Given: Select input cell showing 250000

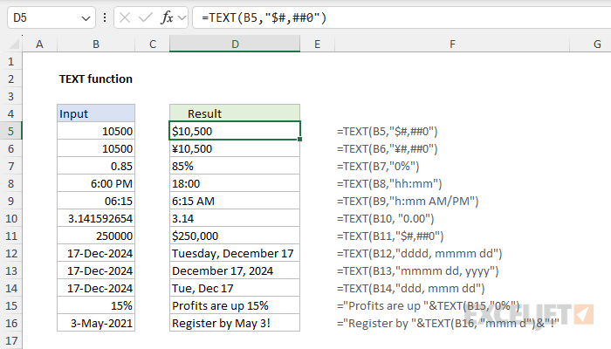Looking at the screenshot, I should click(96, 236).
